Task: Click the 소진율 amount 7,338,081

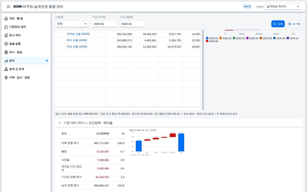Action: tap(103, 160)
